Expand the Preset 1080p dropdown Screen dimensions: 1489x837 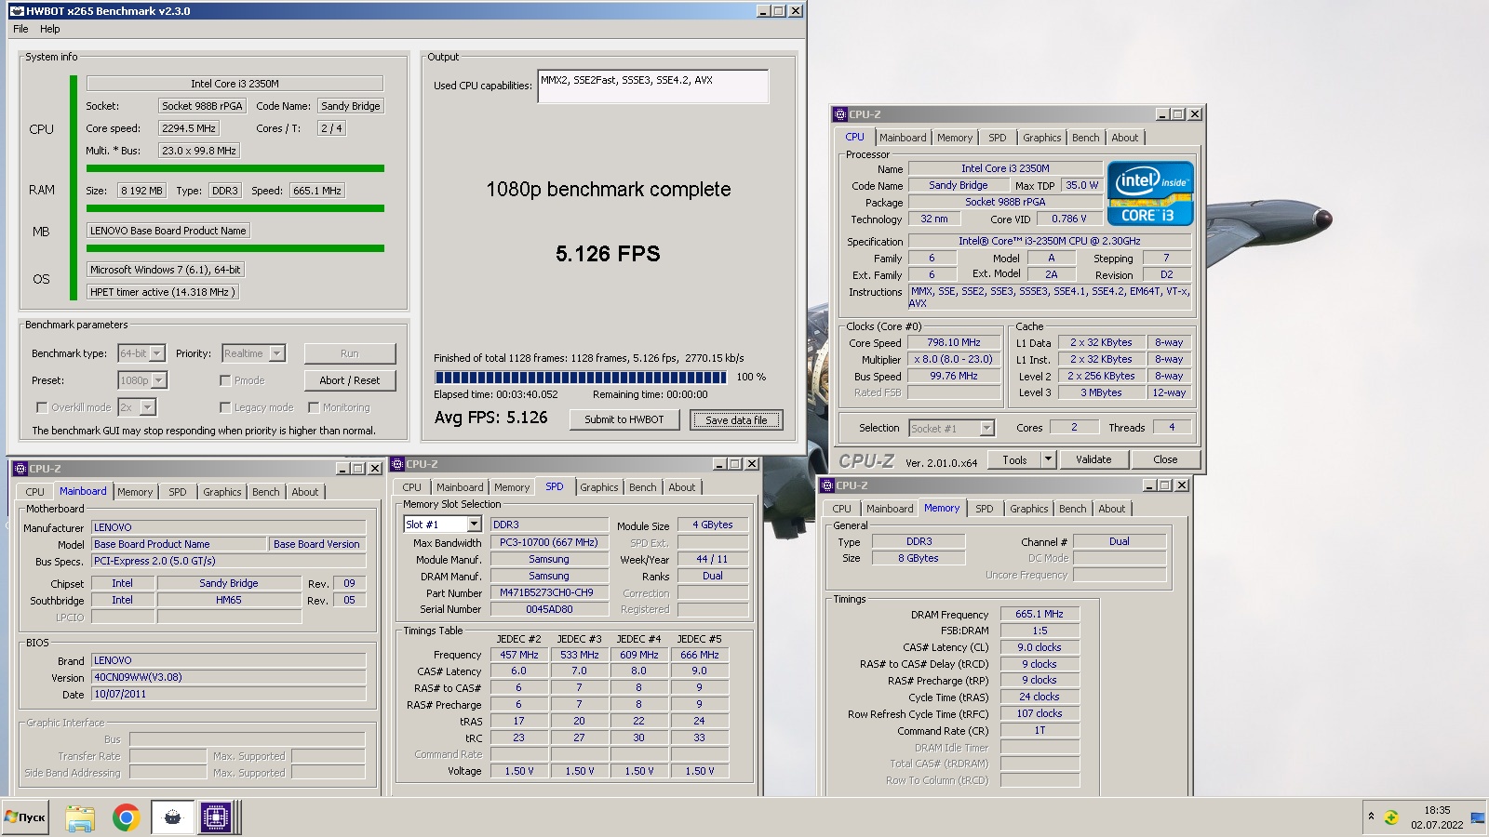coord(159,380)
